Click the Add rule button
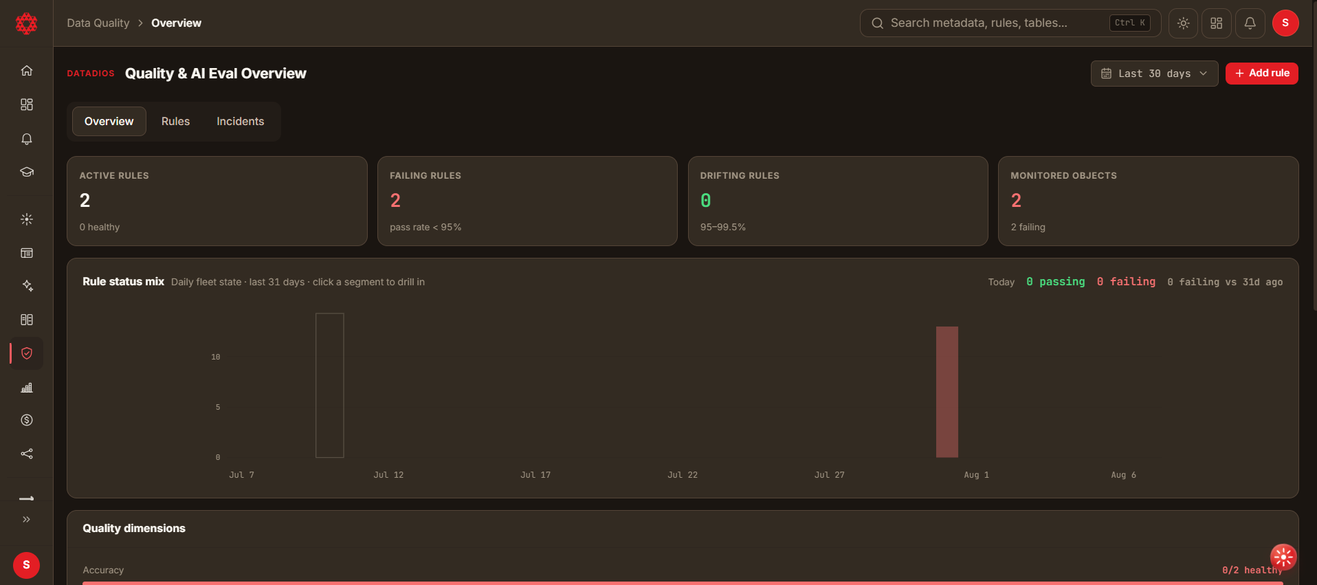Screen dimensions: 1317x585 tap(1262, 74)
